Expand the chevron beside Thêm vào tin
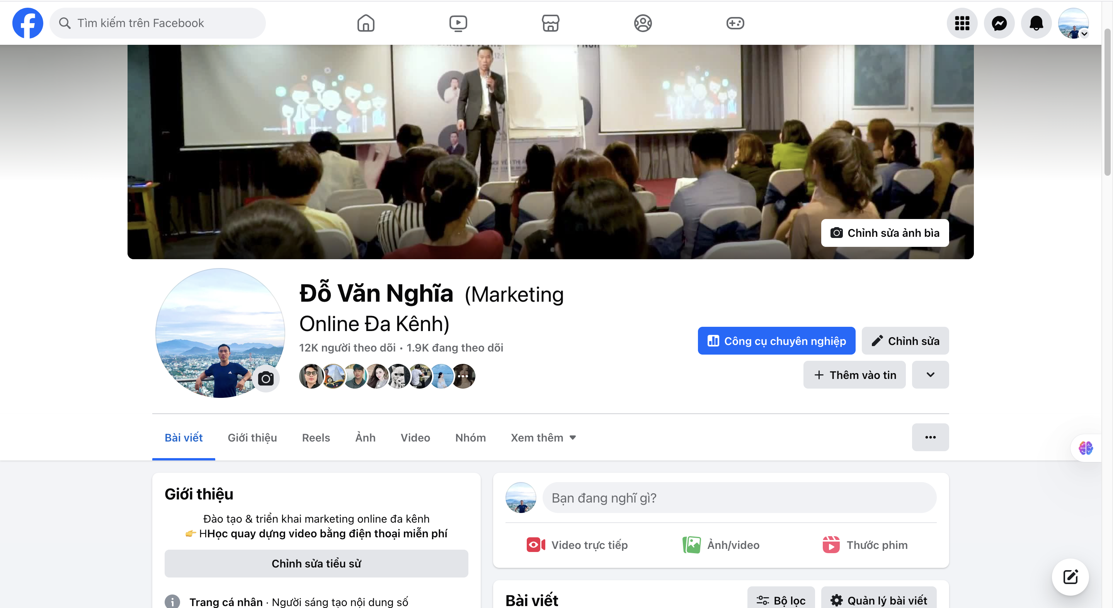 tap(930, 375)
